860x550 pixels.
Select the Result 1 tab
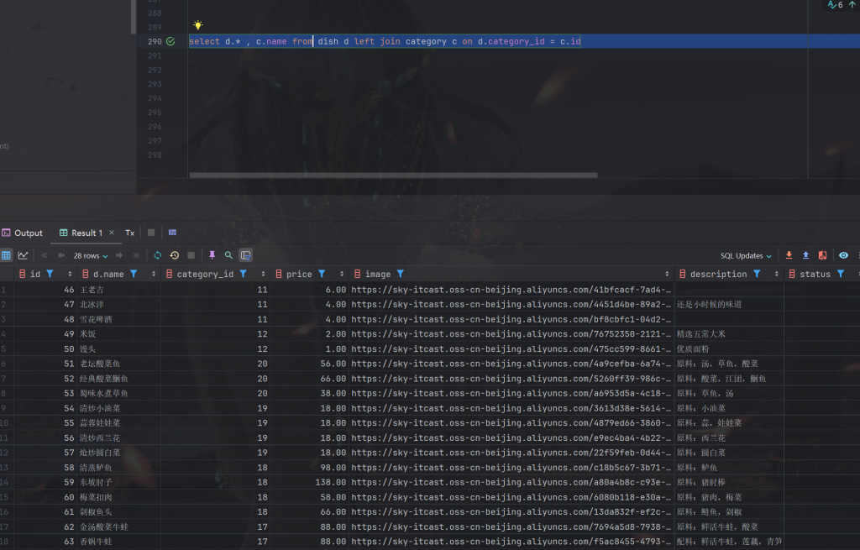tap(81, 233)
